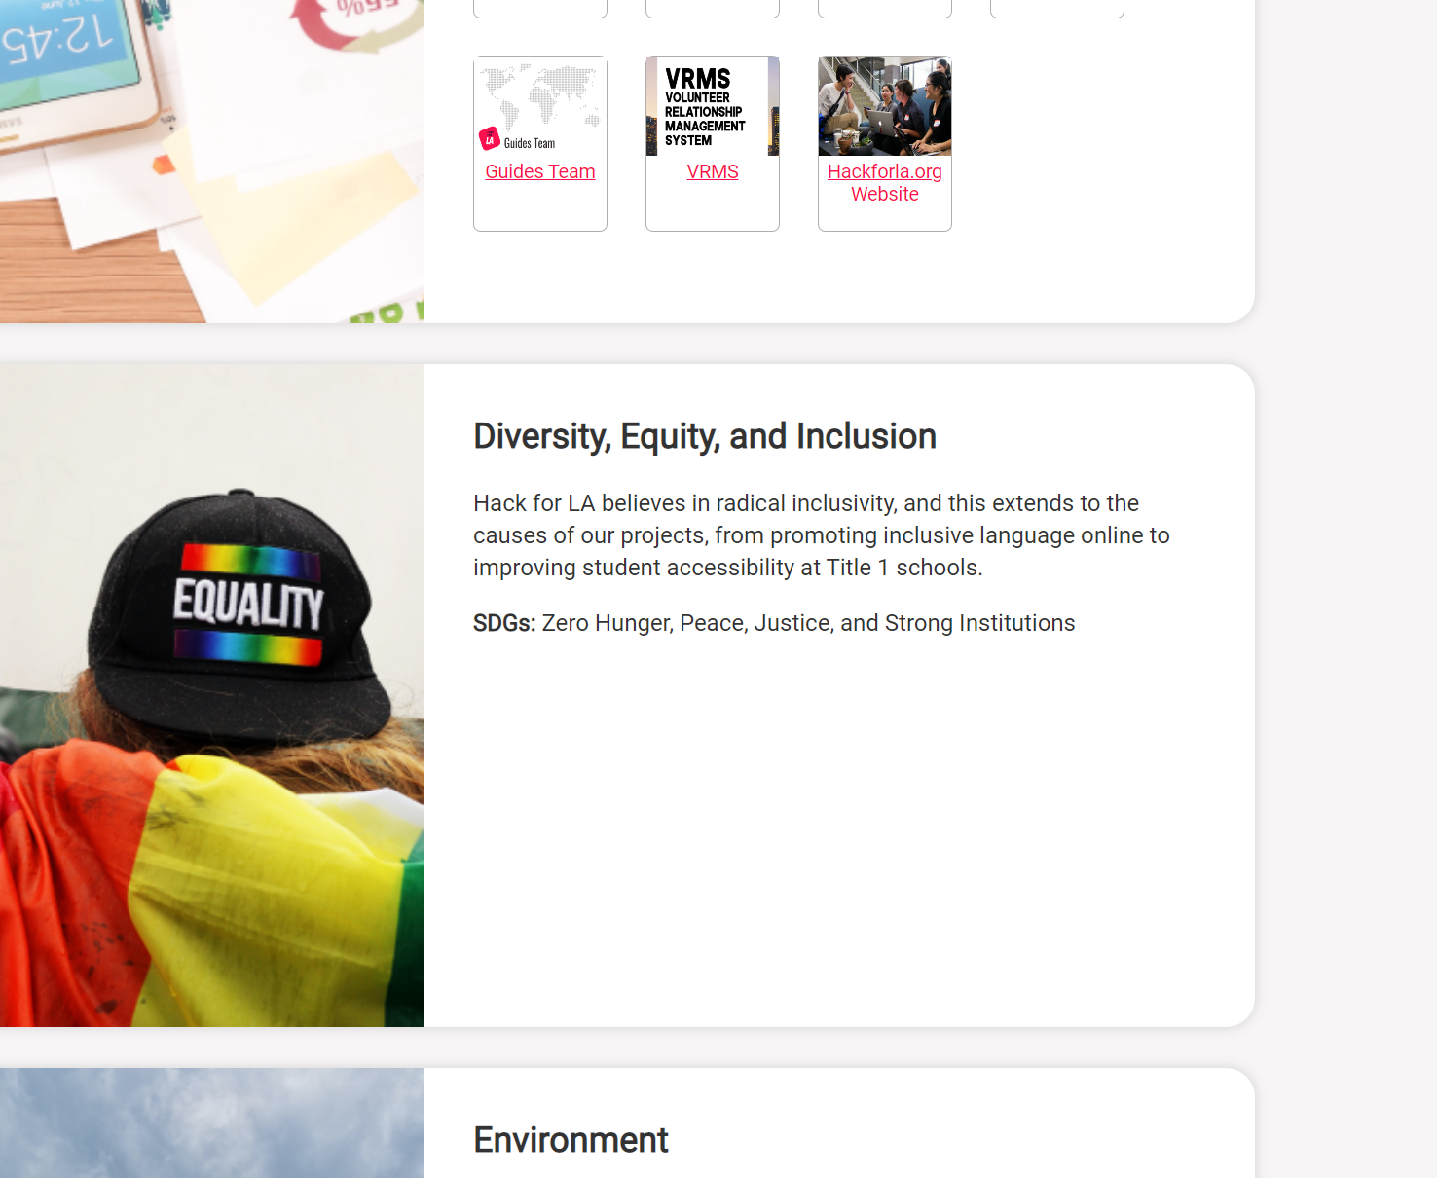
Task: Click the Guides Team world map thumbnail
Action: [540, 106]
